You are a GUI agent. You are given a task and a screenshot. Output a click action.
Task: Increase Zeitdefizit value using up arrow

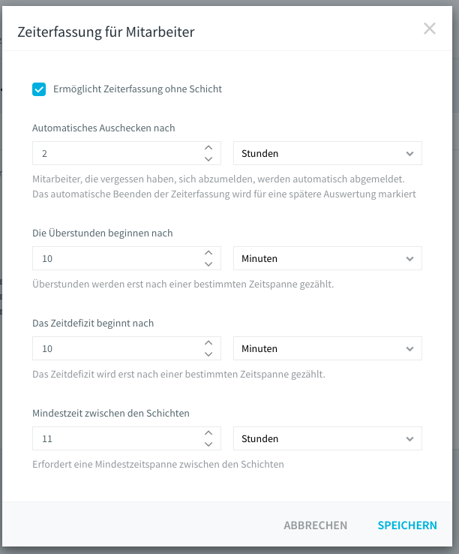tap(208, 343)
